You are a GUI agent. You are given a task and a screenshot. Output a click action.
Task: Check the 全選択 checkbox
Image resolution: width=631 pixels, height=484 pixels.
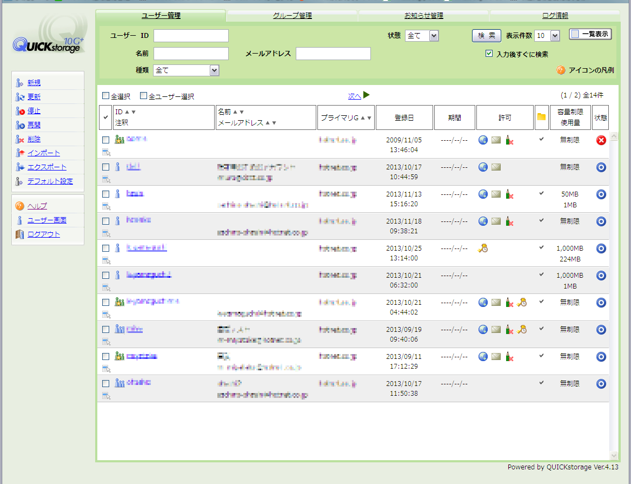(106, 96)
